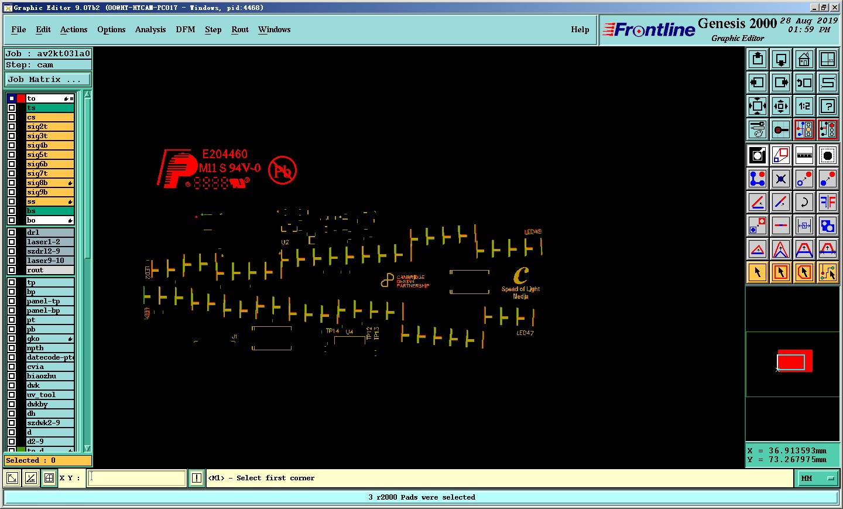Choose the net select arrow tool
The width and height of the screenshot is (843, 509).
point(828,272)
